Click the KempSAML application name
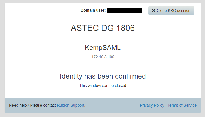The height and width of the screenshot is (117, 205). pyautogui.click(x=103, y=48)
